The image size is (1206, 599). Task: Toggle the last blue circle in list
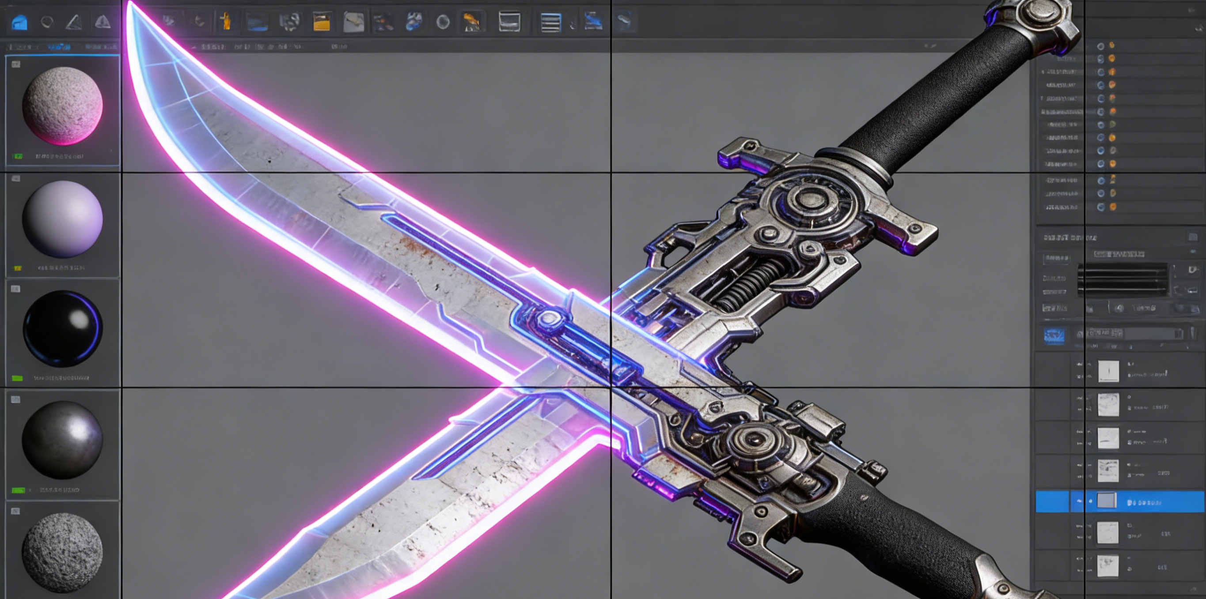pyautogui.click(x=1101, y=207)
